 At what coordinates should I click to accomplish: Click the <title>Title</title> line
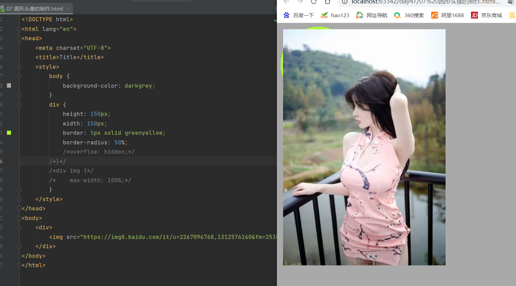point(70,57)
